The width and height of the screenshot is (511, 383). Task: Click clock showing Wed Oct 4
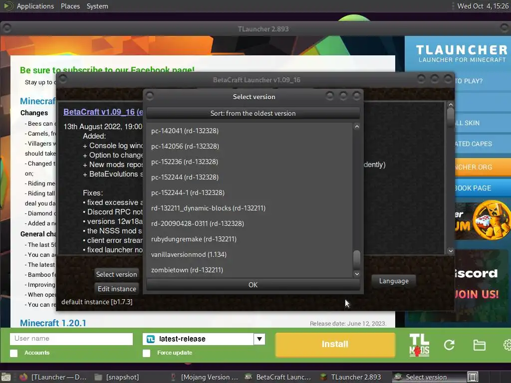(483, 6)
